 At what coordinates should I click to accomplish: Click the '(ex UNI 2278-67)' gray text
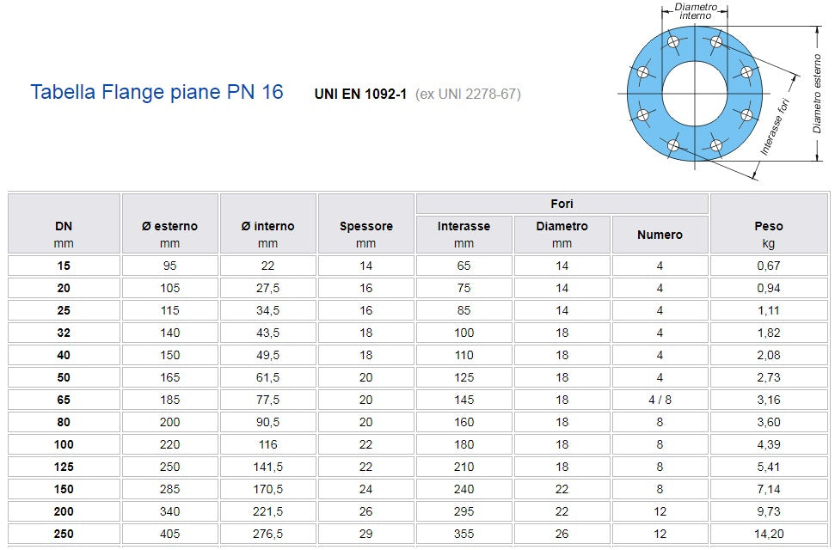point(468,95)
